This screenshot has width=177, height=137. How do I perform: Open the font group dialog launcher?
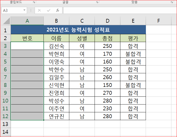pos(97,2)
